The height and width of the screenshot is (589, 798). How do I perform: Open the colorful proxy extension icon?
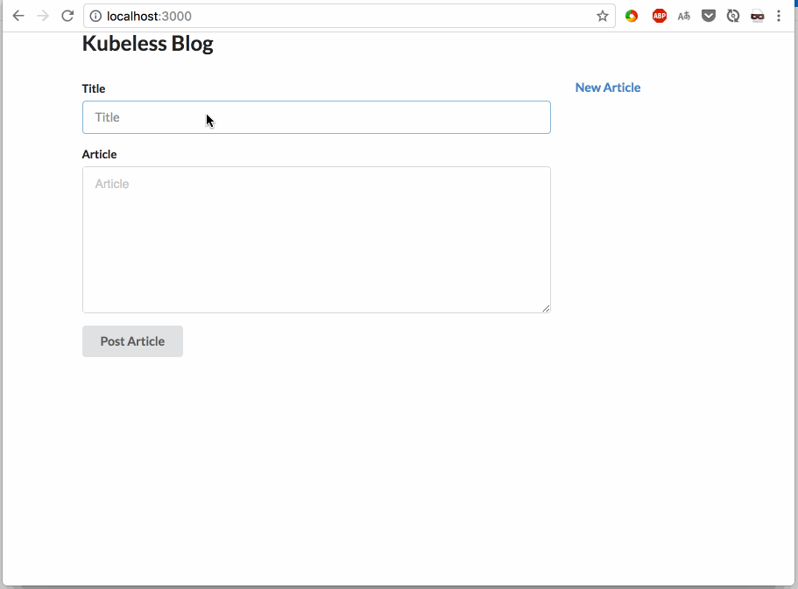[x=632, y=16]
